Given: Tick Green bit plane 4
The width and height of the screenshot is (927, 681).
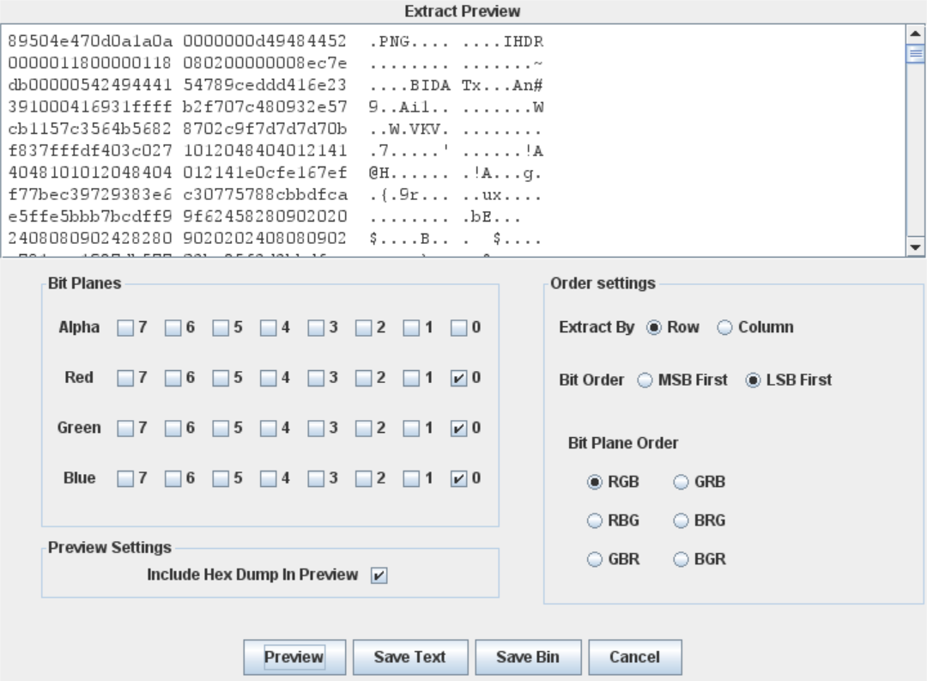Looking at the screenshot, I should [x=269, y=429].
